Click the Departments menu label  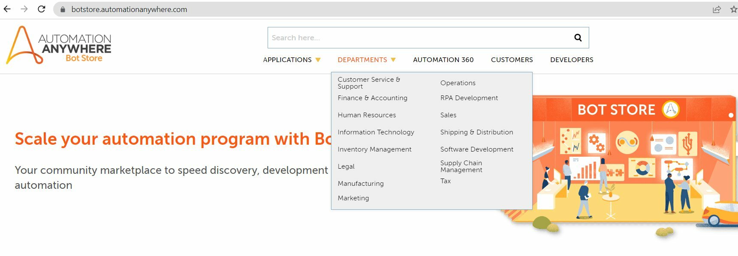point(362,60)
